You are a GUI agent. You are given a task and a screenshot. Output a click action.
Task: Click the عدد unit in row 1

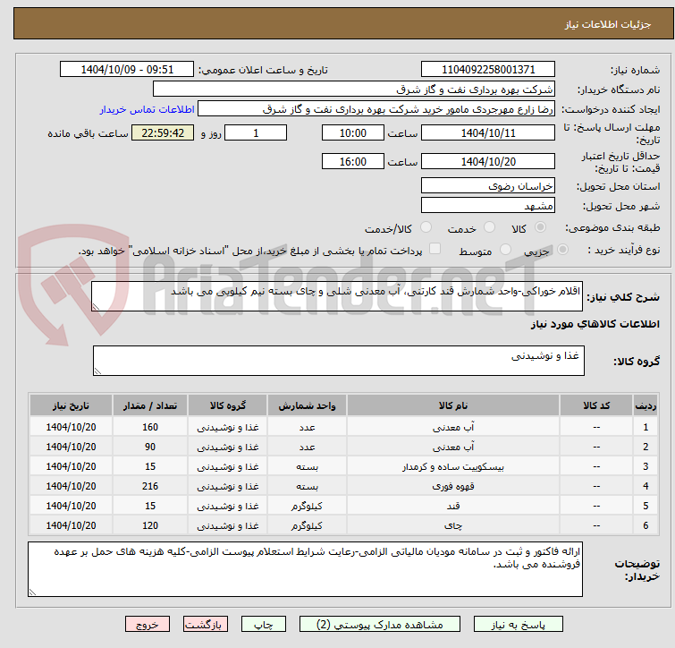click(307, 428)
